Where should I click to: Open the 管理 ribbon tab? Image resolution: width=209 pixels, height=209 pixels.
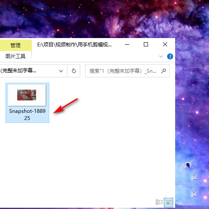[15, 45]
